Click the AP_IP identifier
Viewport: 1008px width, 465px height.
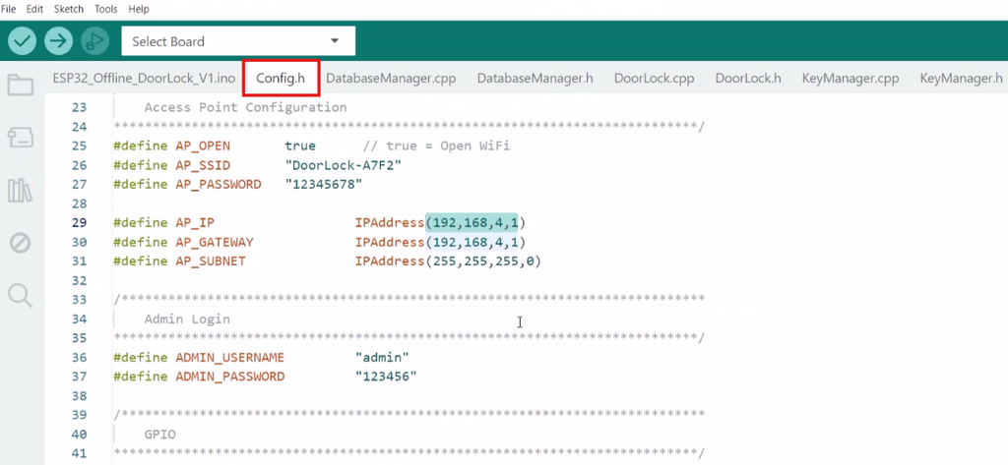(x=195, y=223)
